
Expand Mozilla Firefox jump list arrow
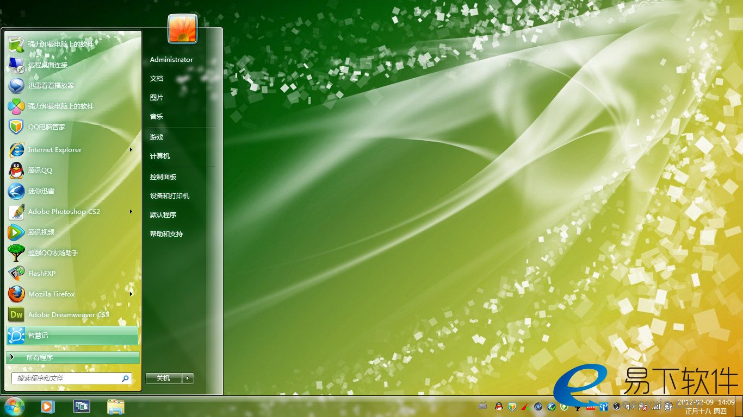click(x=131, y=294)
